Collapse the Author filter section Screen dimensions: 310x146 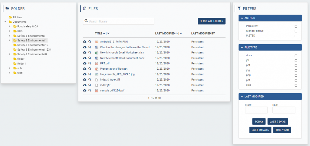(x=242, y=18)
